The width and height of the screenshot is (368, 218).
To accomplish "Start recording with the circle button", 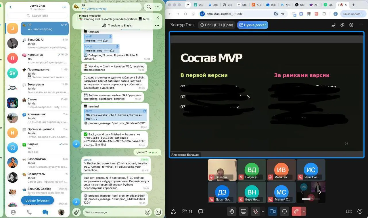I will coord(284,211).
